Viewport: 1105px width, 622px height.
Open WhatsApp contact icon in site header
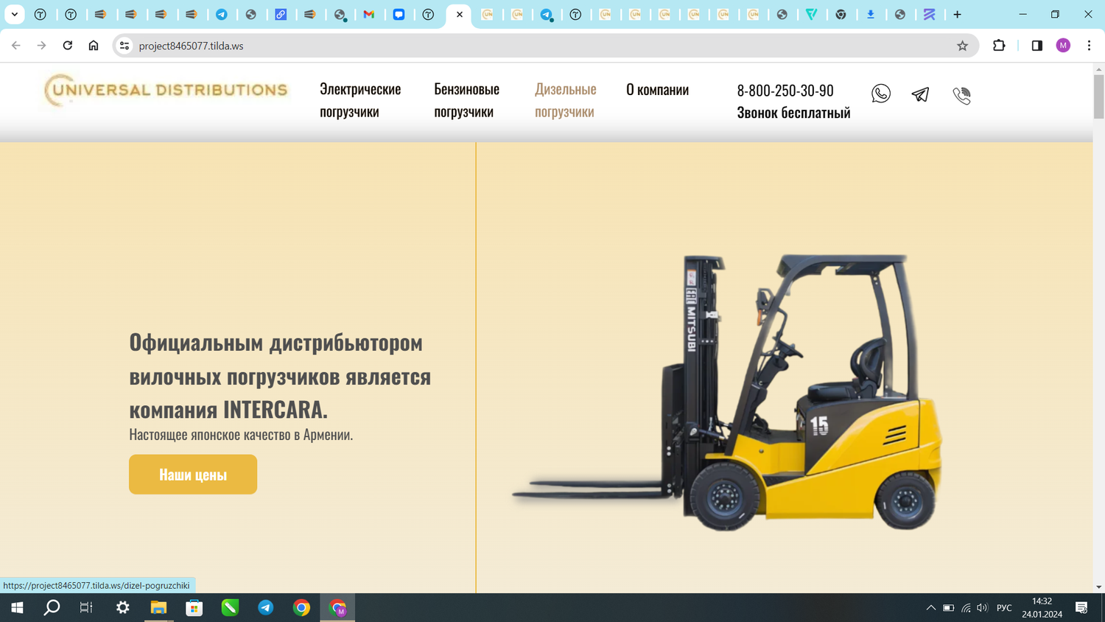(x=880, y=94)
